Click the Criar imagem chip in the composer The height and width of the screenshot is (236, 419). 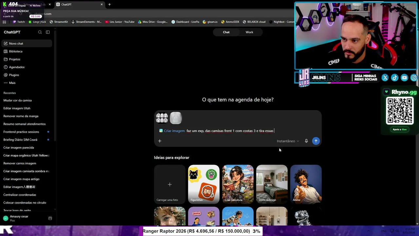pyautogui.click(x=172, y=131)
